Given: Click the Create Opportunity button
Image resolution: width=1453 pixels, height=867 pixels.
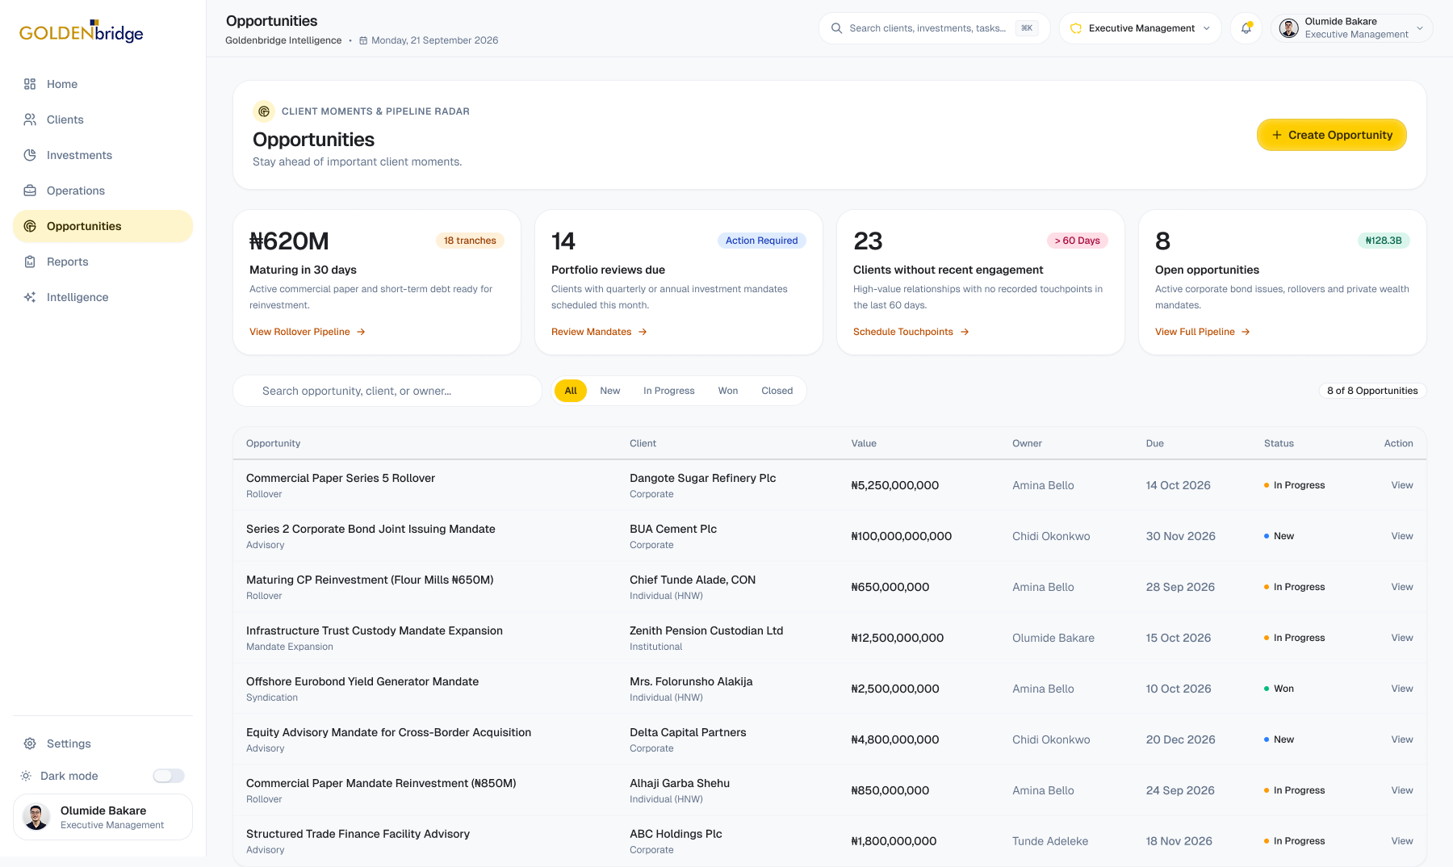Looking at the screenshot, I should pyautogui.click(x=1332, y=135).
